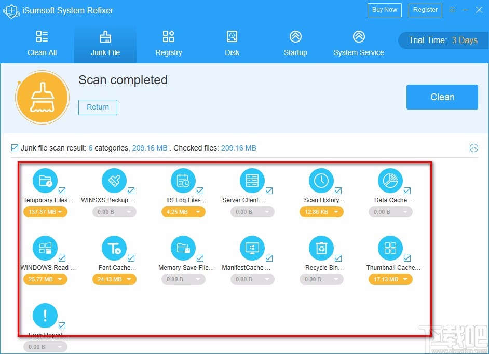Uncheck the ManifestCache checkbox
The image size is (489, 354).
point(269,258)
